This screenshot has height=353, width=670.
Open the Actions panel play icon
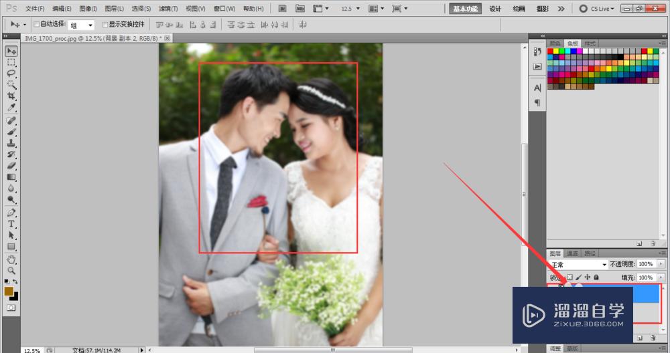[537, 66]
